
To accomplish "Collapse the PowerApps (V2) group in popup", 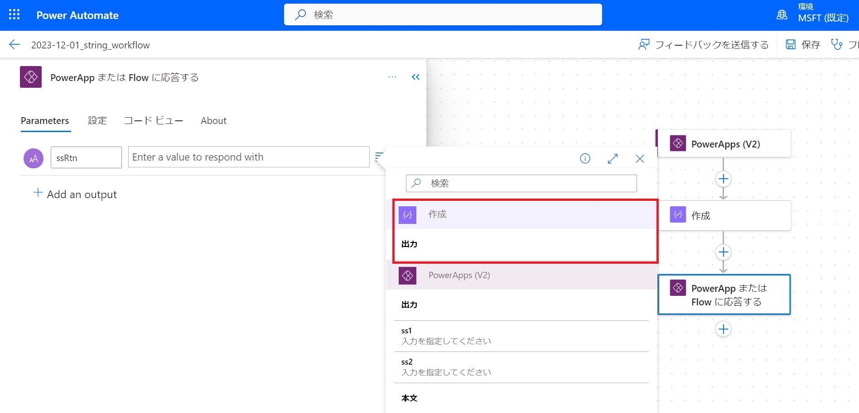I will pos(521,275).
